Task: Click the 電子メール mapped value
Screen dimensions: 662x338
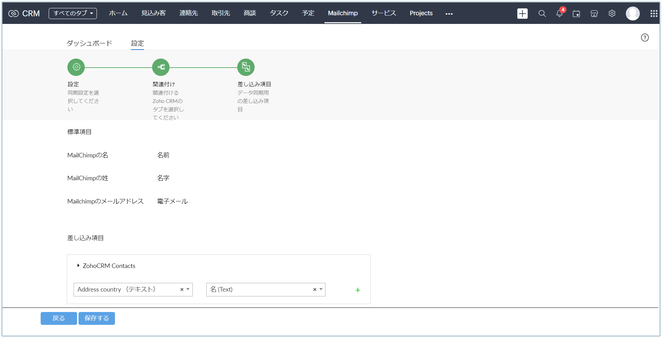Action: 173,201
